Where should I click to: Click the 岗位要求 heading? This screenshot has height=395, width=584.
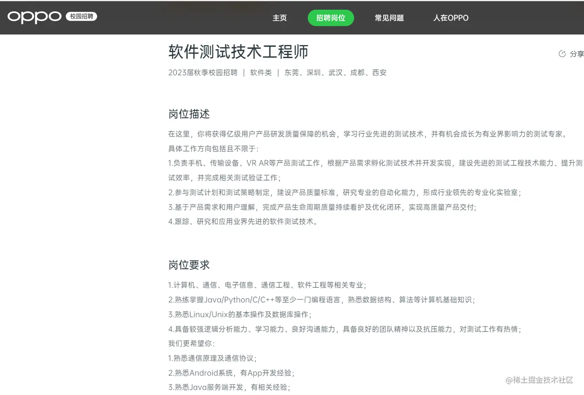point(189,265)
